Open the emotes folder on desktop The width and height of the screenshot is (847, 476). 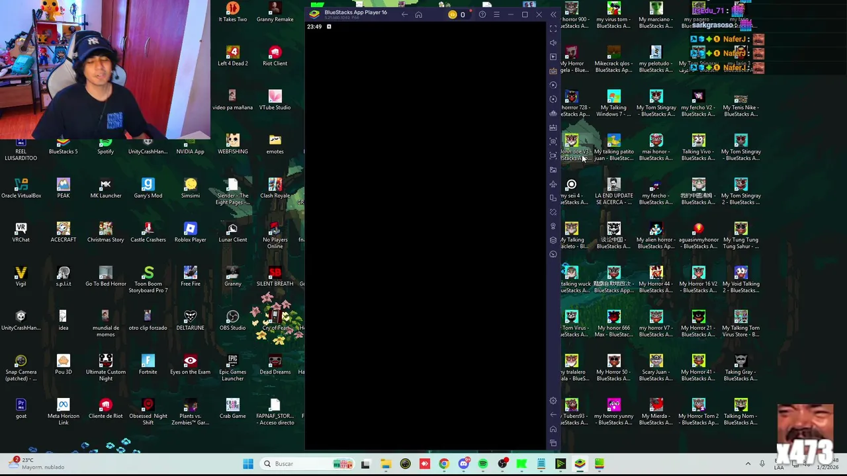click(275, 144)
